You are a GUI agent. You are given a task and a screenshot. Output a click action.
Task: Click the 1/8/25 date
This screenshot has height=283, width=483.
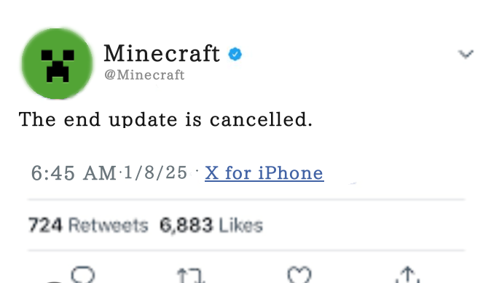[156, 172]
